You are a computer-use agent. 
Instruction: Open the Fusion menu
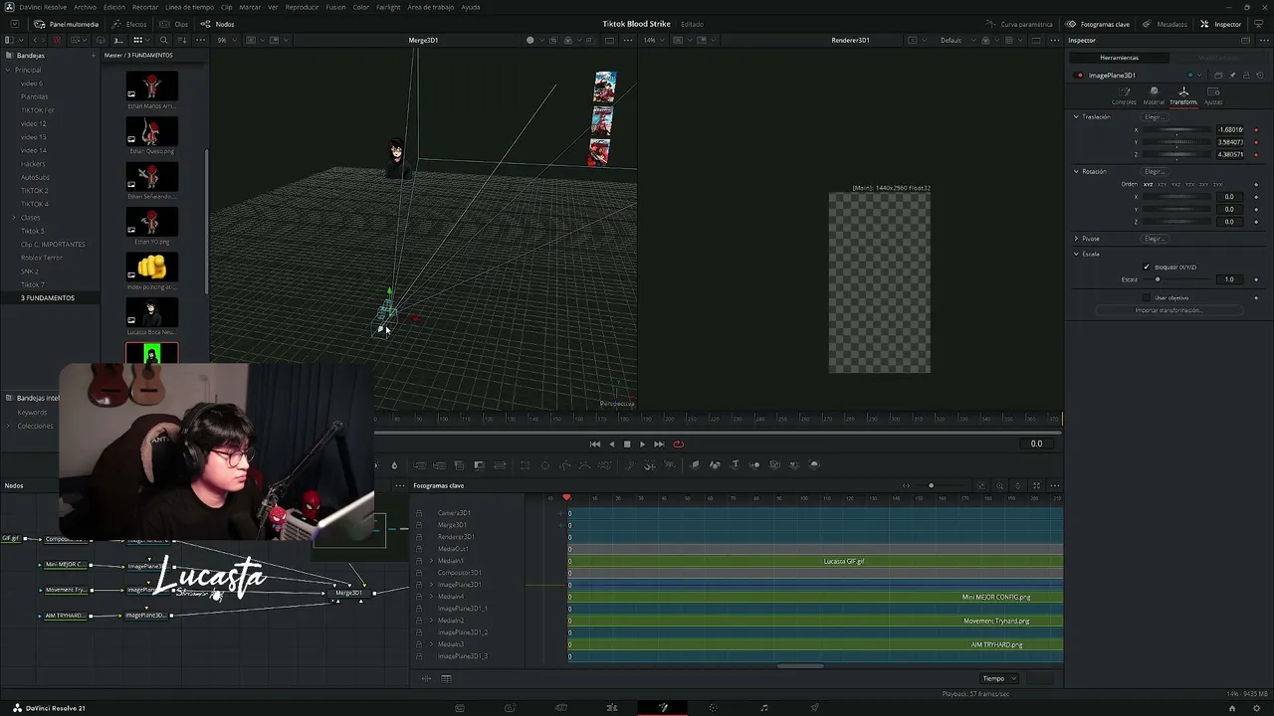tap(335, 7)
